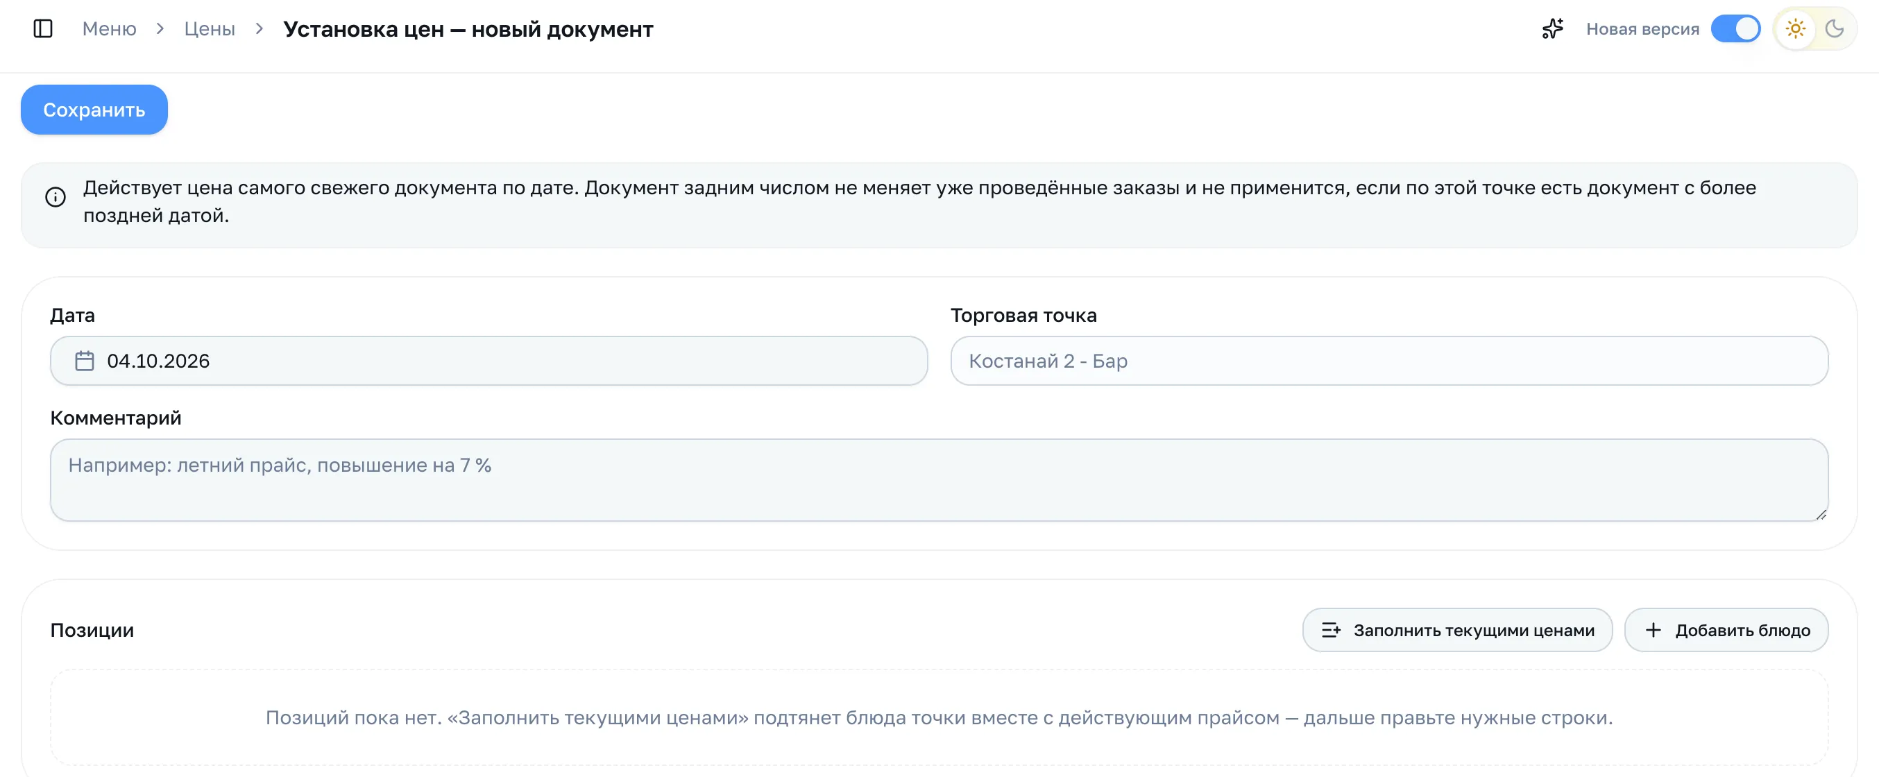
Task: Click the calendar icon in date field
Action: point(85,361)
